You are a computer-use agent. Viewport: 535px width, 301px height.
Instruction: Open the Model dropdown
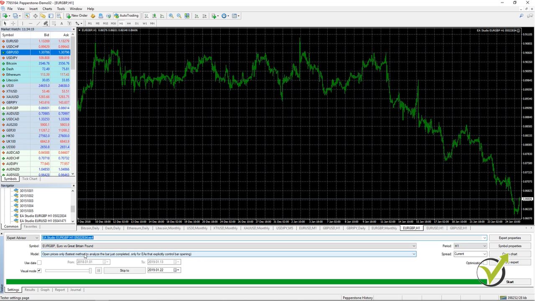[x=413, y=254]
